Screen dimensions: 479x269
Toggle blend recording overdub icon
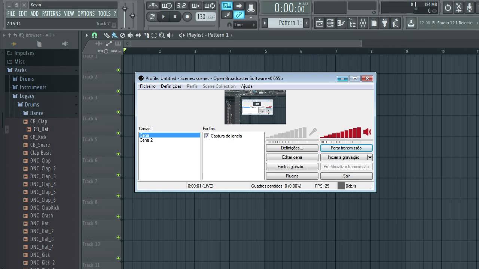coord(196,6)
